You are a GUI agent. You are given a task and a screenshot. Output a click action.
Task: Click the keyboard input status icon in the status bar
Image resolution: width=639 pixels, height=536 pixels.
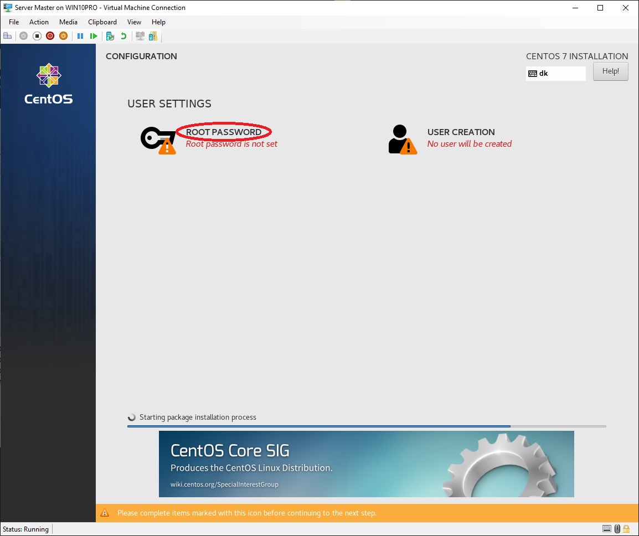[x=607, y=529]
